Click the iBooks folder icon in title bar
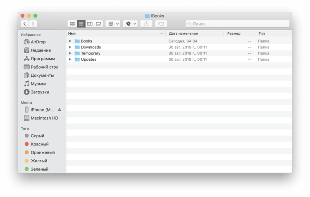This screenshot has width=310, height=197. pos(147,16)
